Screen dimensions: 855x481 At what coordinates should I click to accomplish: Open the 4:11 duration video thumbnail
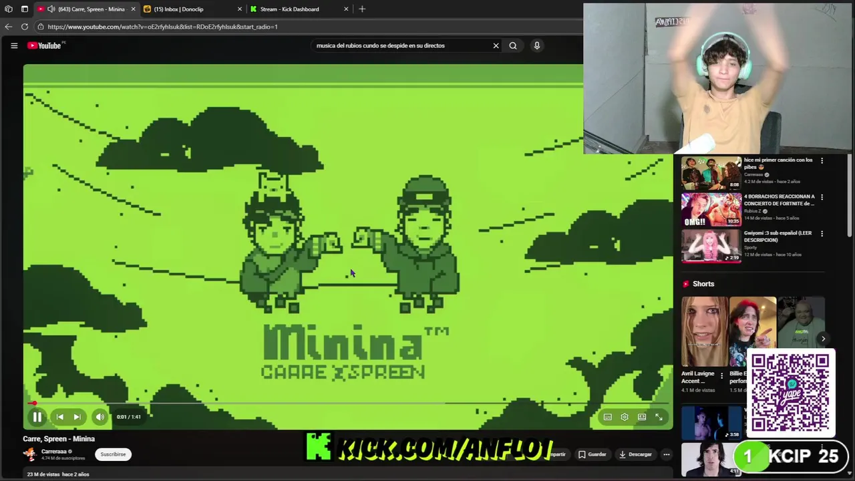(x=711, y=458)
